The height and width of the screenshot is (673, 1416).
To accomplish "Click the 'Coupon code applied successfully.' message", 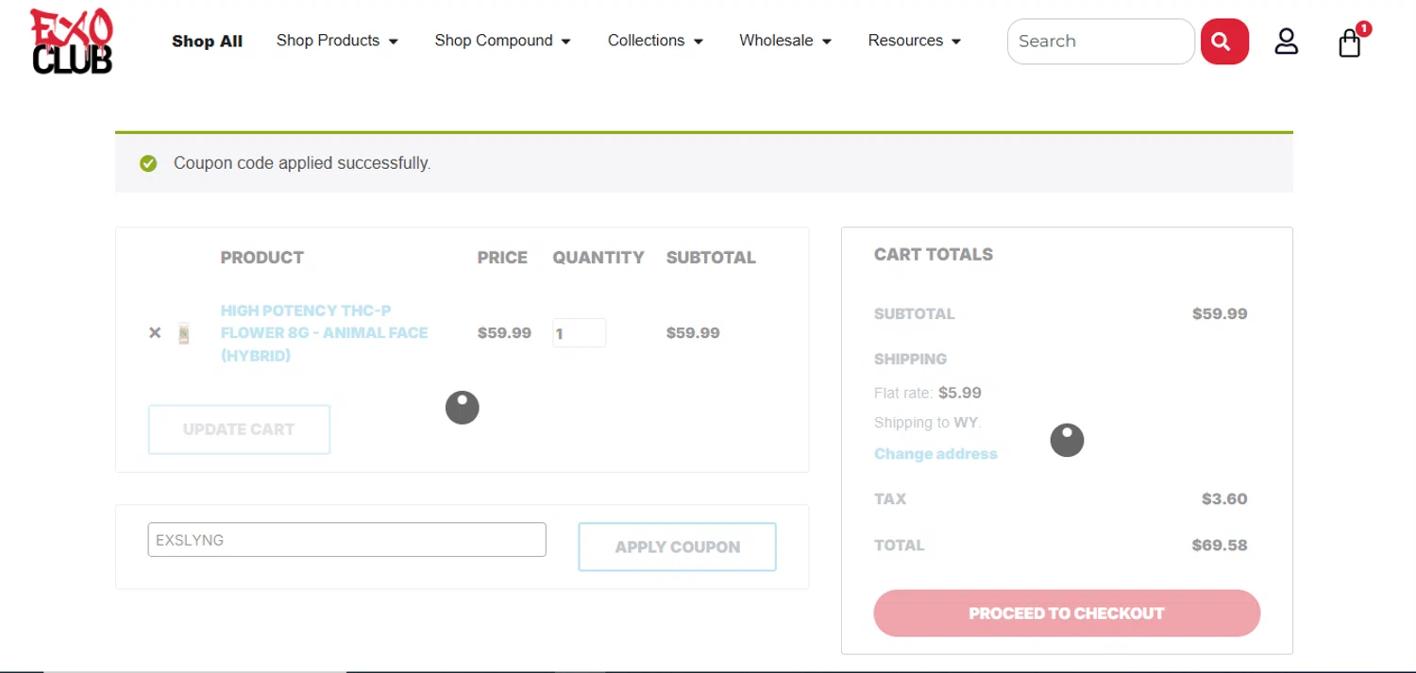I will coord(302,163).
